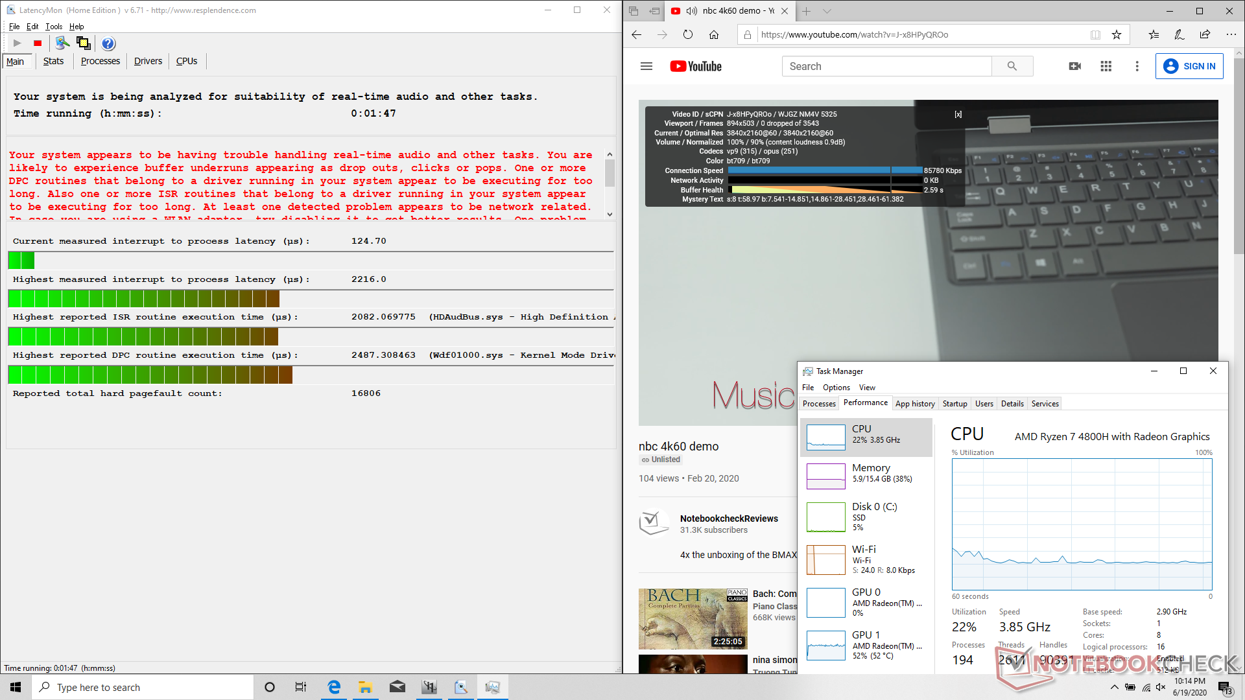Image resolution: width=1245 pixels, height=700 pixels.
Task: Open the App history tab in Task Manager
Action: pos(914,403)
